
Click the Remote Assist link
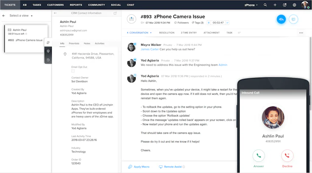click(173, 167)
